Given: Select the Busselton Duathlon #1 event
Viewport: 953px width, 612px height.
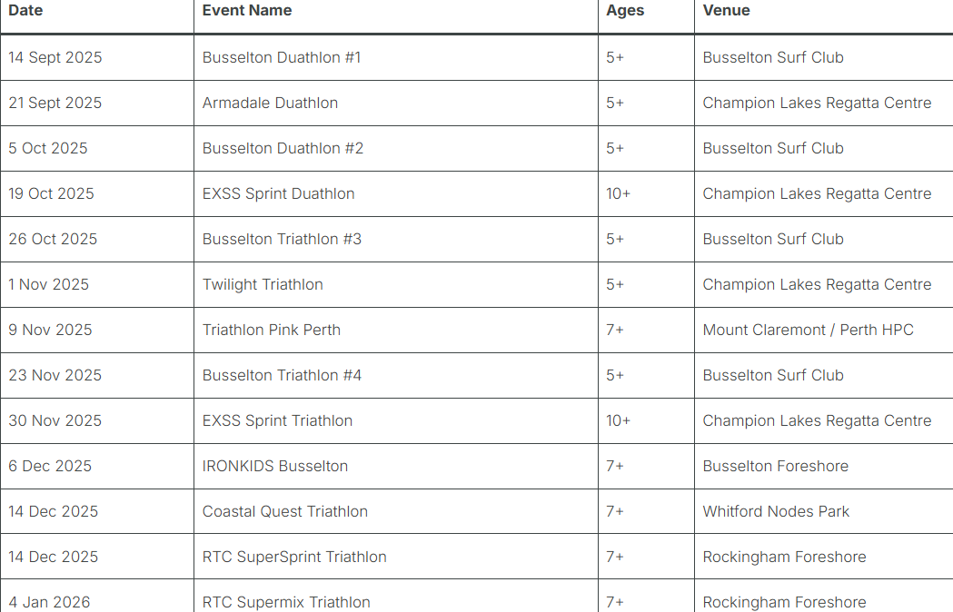Looking at the screenshot, I should (x=282, y=57).
